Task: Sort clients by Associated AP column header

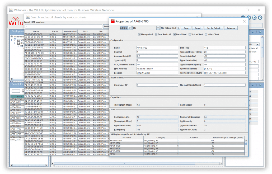Action: [70, 31]
